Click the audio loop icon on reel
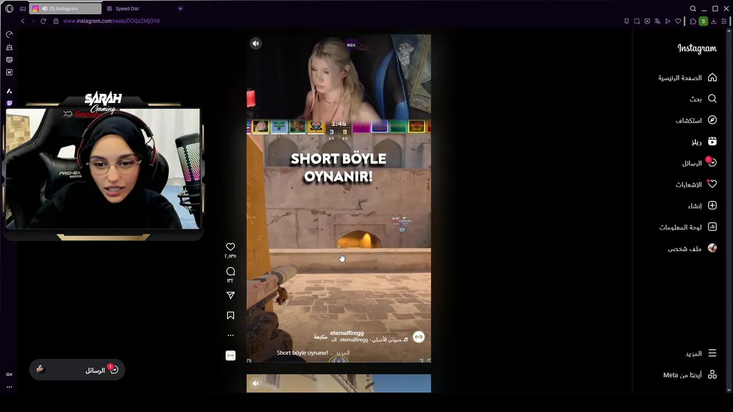This screenshot has height=412, width=733. point(419,337)
